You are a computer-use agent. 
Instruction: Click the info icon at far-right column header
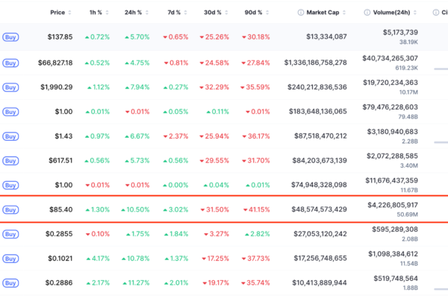pyautogui.click(x=435, y=13)
